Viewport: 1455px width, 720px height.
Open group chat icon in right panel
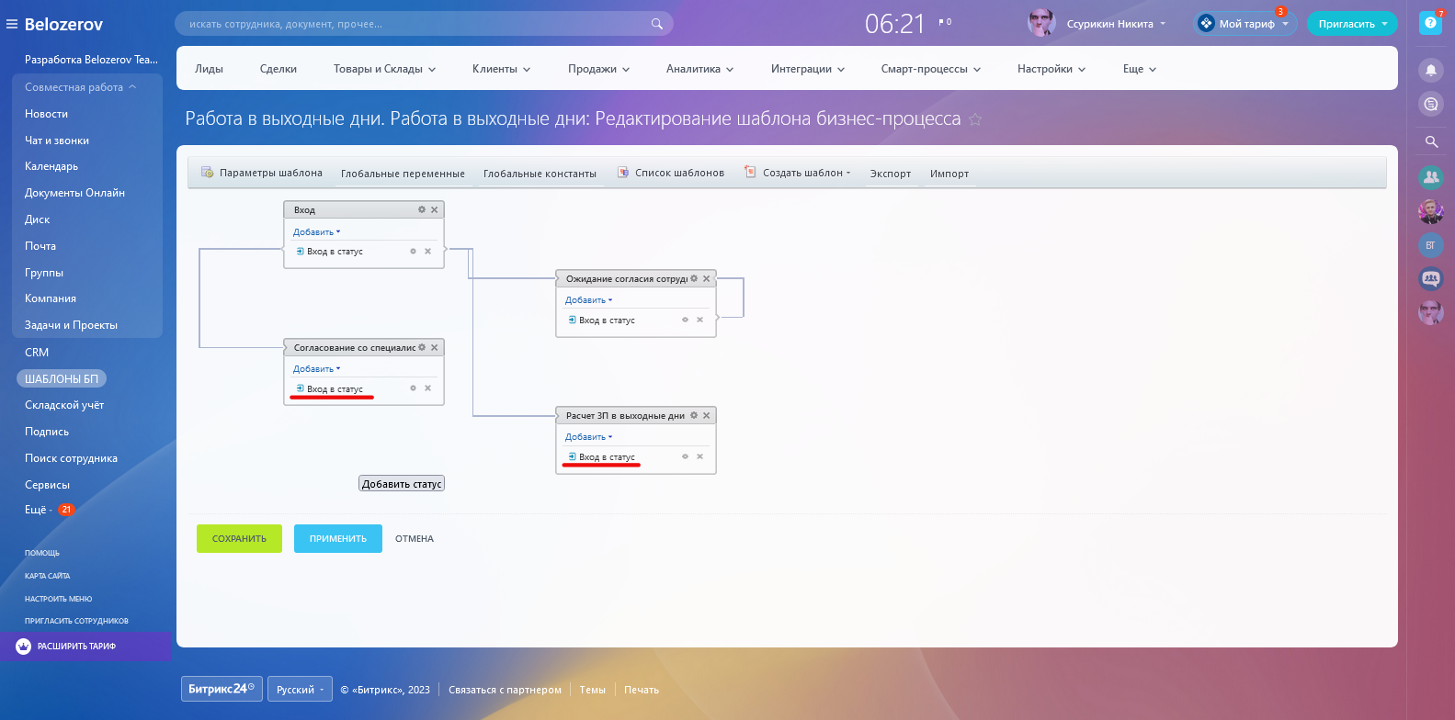(1430, 278)
